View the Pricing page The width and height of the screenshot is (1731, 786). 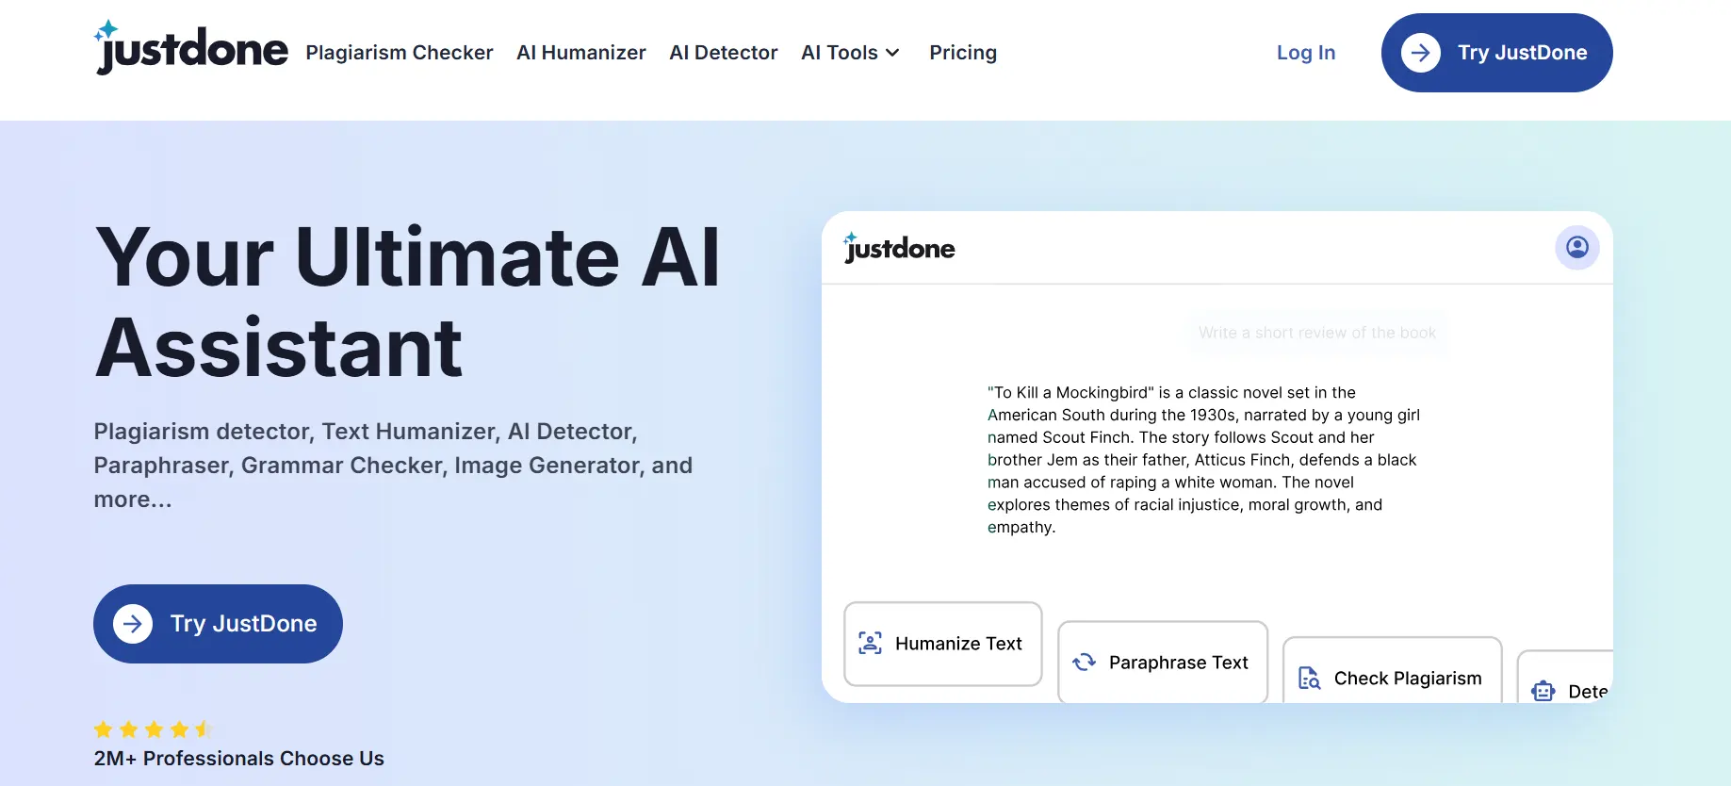pyautogui.click(x=962, y=53)
